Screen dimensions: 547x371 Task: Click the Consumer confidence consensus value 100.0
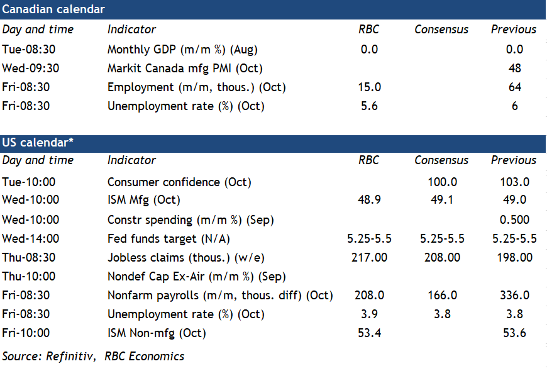click(441, 182)
